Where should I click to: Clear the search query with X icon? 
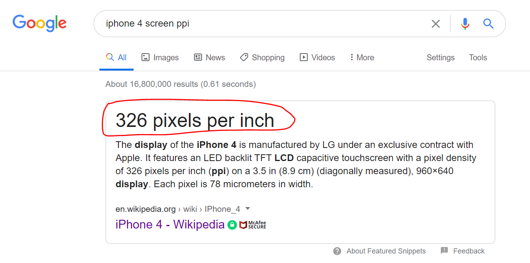436,24
